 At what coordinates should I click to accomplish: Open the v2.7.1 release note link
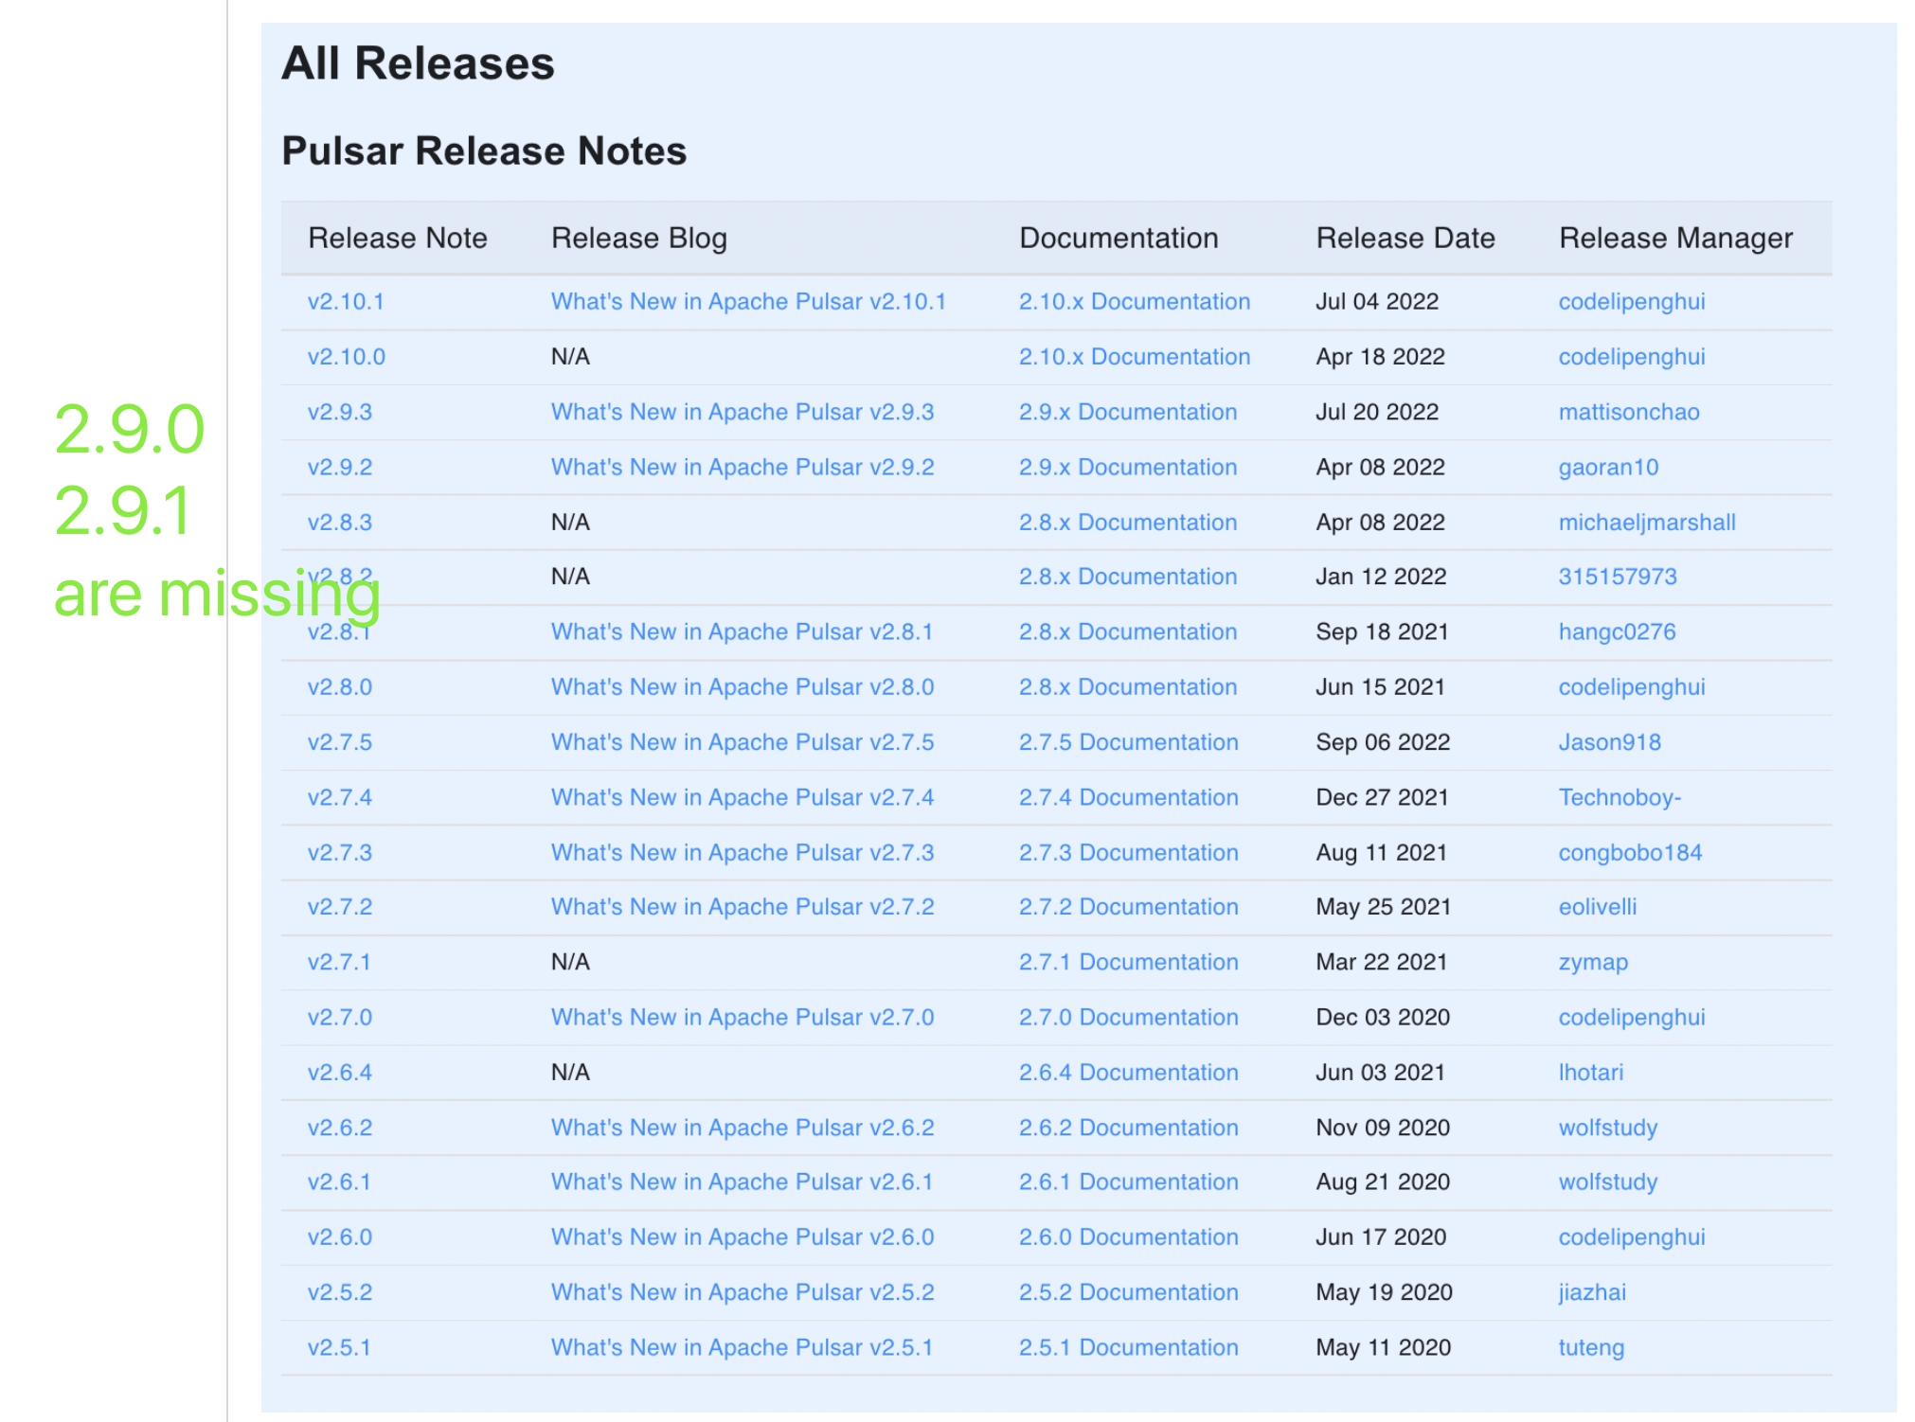coord(338,962)
